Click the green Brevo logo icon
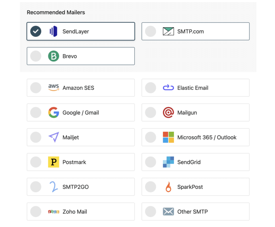The height and width of the screenshot is (227, 275). [53, 56]
